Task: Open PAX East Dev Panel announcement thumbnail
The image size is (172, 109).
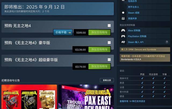Action: [x=86, y=97]
